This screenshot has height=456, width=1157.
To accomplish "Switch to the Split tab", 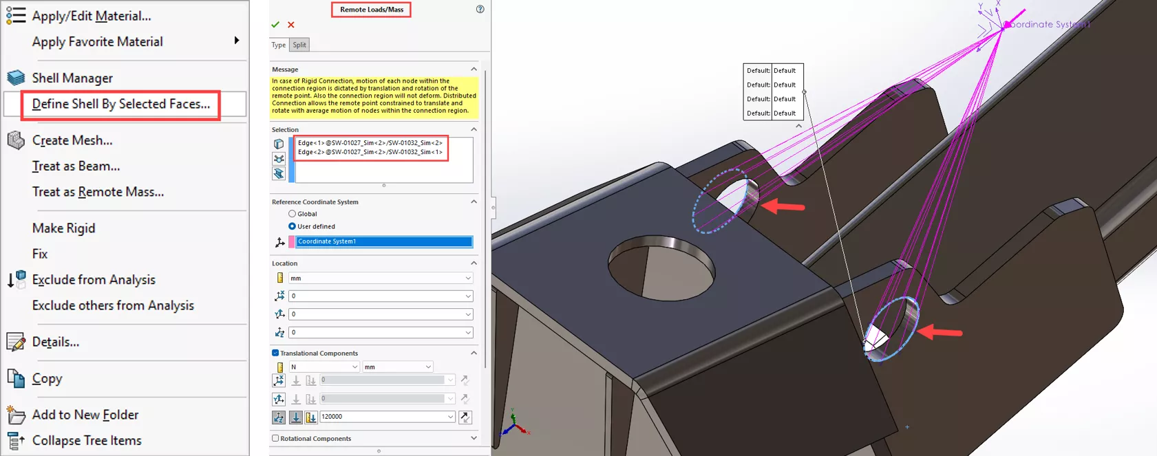I will (299, 45).
